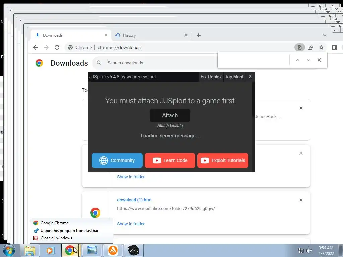Toggle the Top Most option

234,77
